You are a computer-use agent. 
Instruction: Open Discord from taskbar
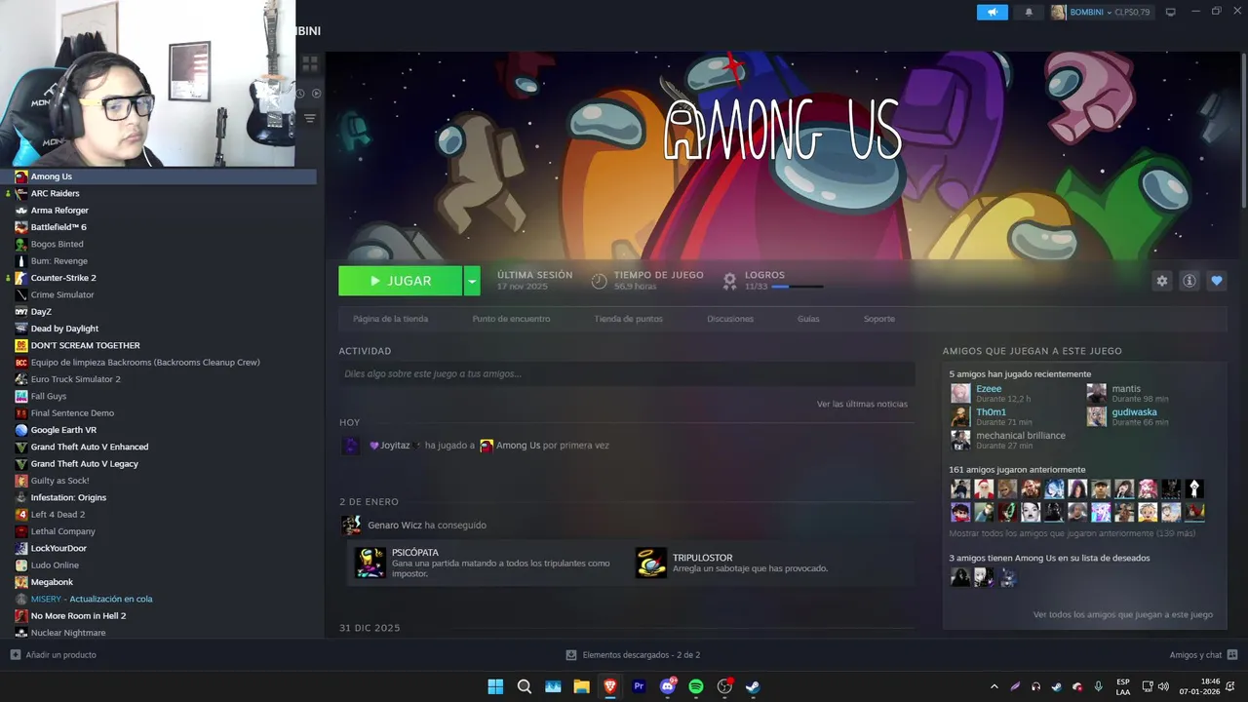(668, 686)
